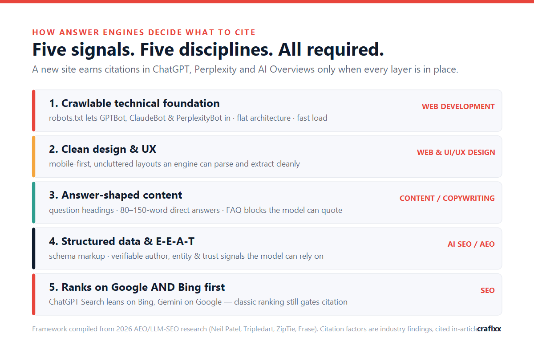Click the WEB DEVELOPMENT label
This screenshot has width=534, height=342.
[x=458, y=106]
